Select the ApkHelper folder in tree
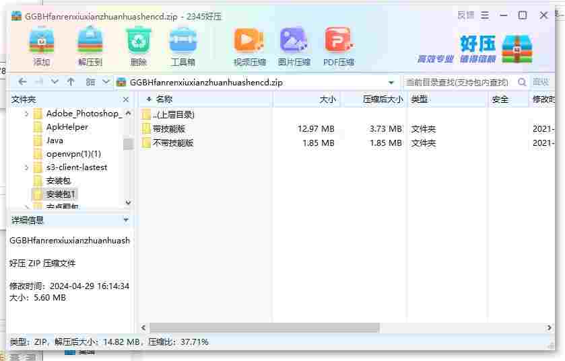565x361 pixels. [67, 127]
